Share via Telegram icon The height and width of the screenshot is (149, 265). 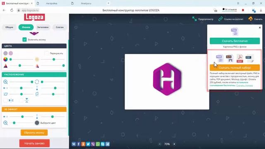coord(108,144)
